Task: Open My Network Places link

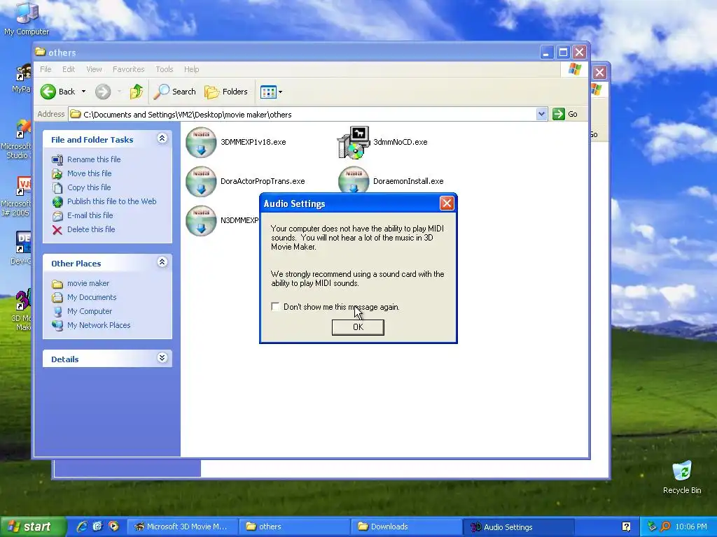Action: 99,326
